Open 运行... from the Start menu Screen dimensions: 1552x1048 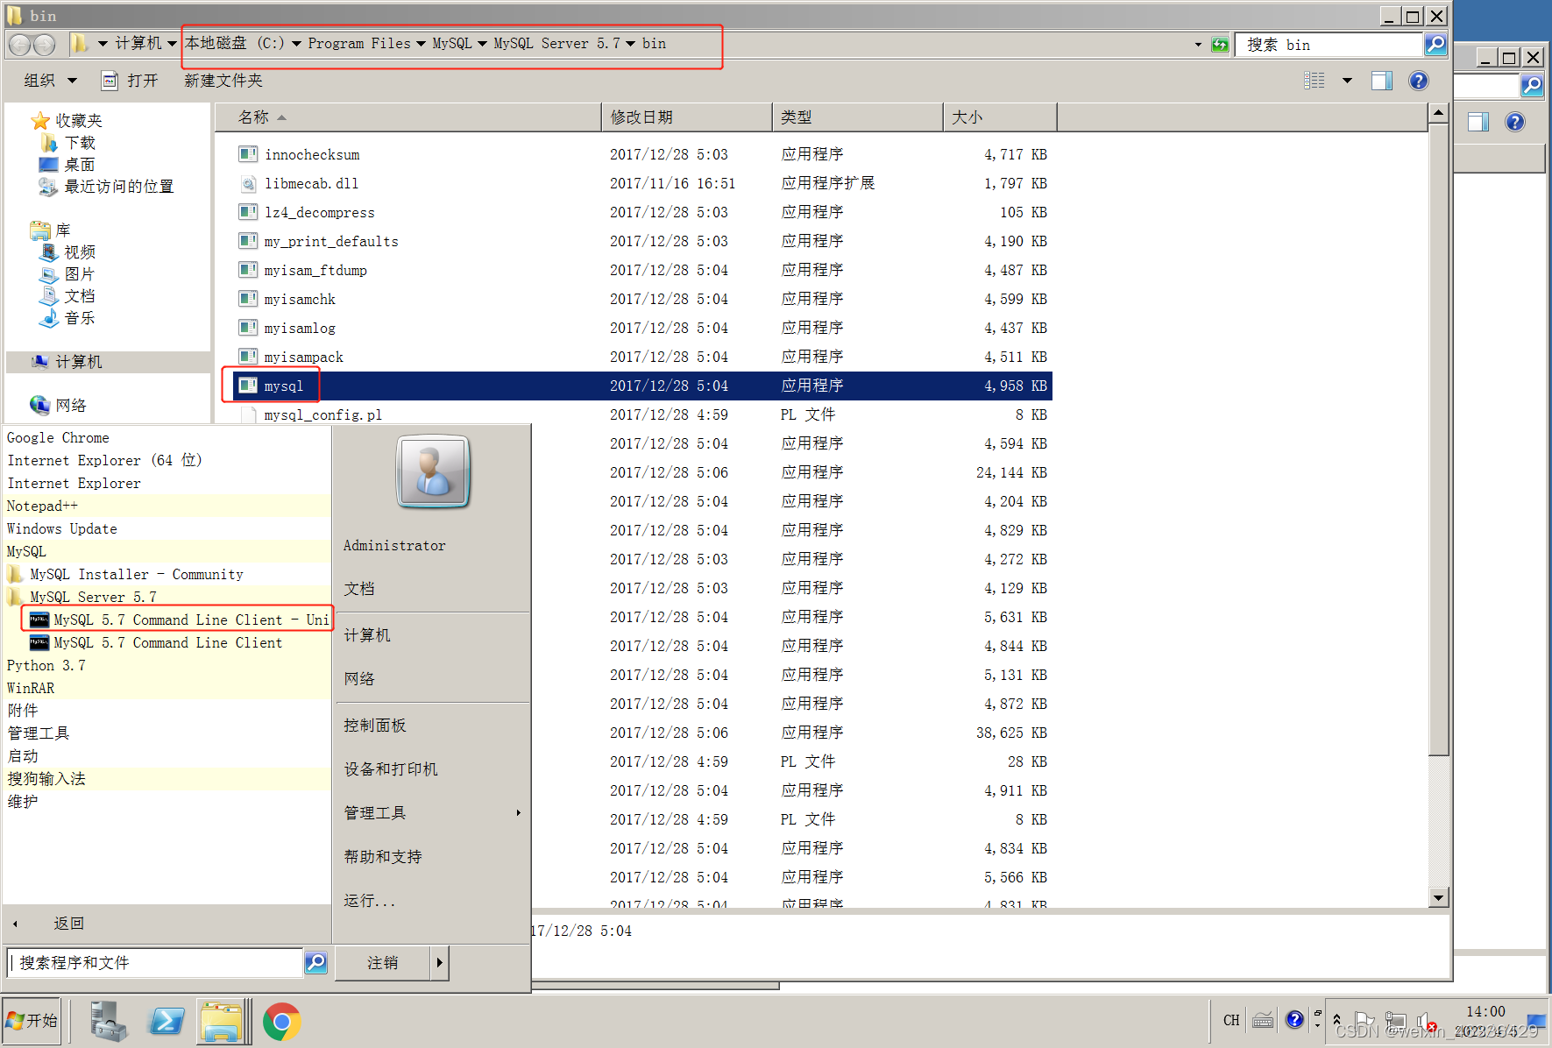pyautogui.click(x=370, y=901)
